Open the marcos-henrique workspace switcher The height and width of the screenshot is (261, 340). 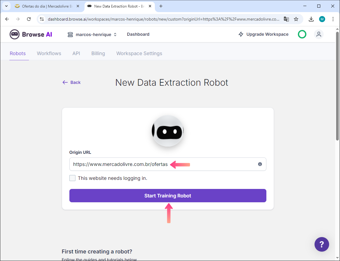coord(92,35)
